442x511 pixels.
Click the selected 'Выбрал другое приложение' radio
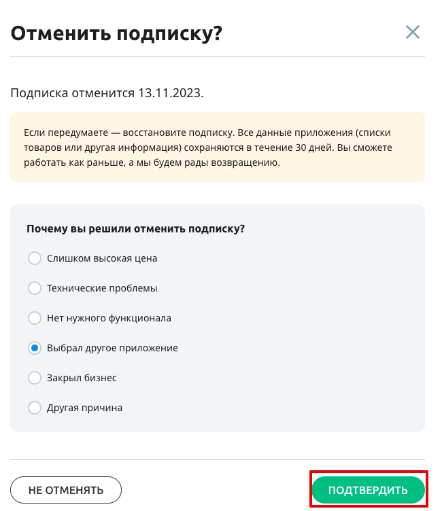(35, 348)
